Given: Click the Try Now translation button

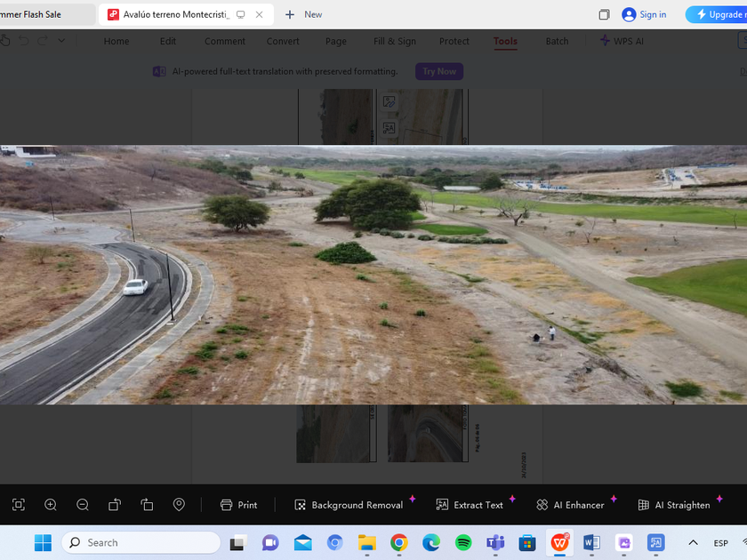Looking at the screenshot, I should (x=439, y=71).
